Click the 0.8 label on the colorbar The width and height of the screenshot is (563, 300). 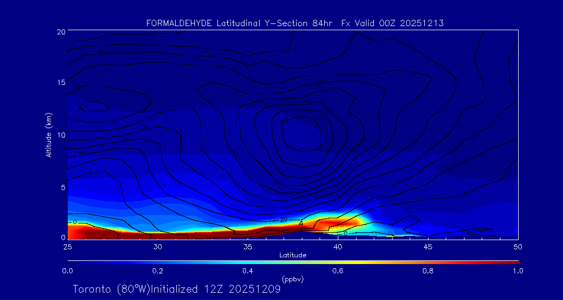428,271
